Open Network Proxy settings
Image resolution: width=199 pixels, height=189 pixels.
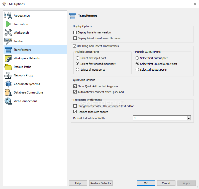coord(35,75)
